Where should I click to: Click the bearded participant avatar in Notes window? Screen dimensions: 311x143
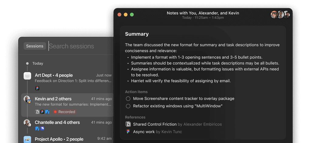click(287, 15)
